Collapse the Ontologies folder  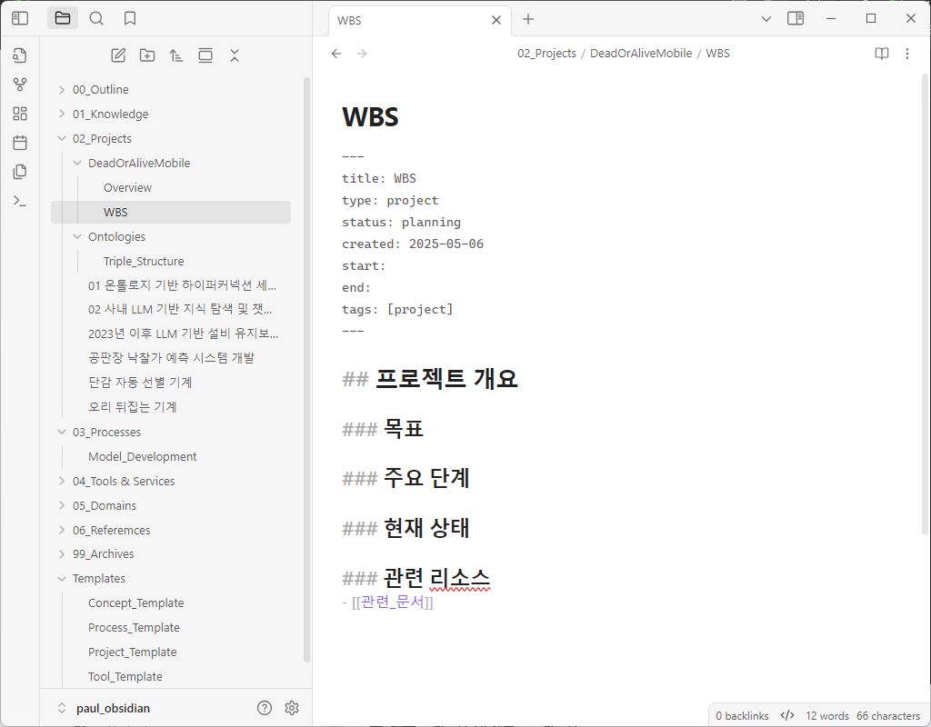(x=77, y=237)
